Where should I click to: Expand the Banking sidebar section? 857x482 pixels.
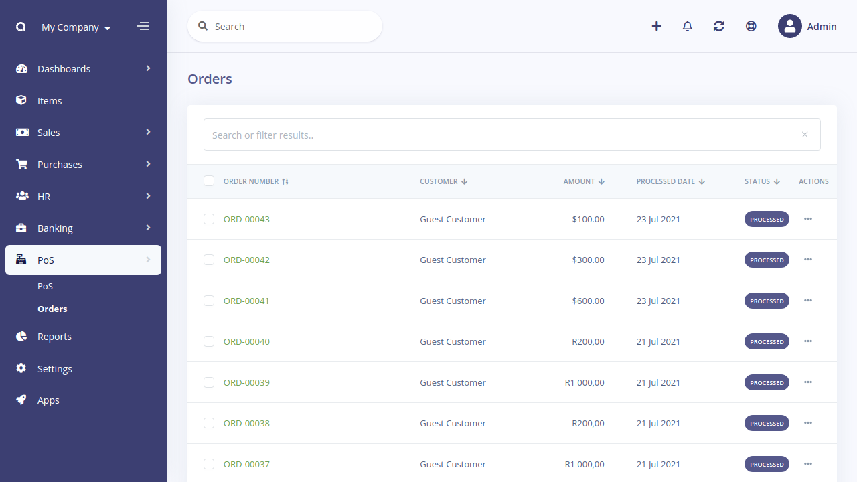point(83,228)
